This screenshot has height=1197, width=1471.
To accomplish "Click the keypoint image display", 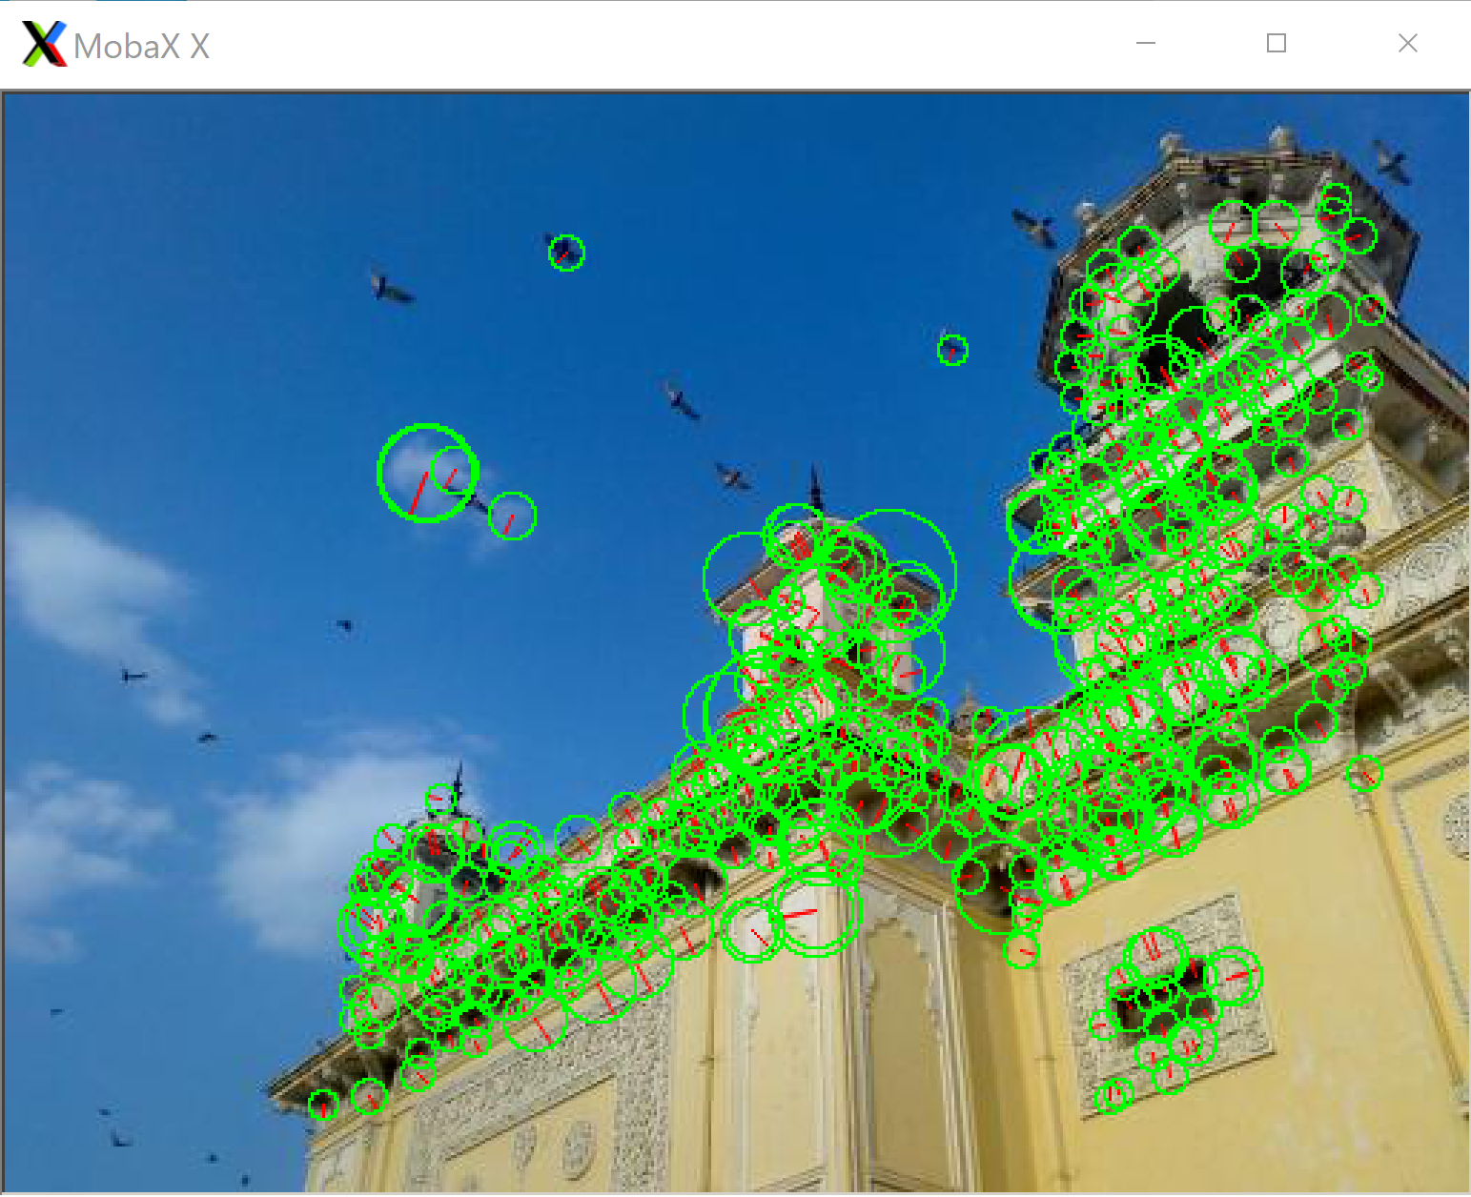I will tap(736, 642).
